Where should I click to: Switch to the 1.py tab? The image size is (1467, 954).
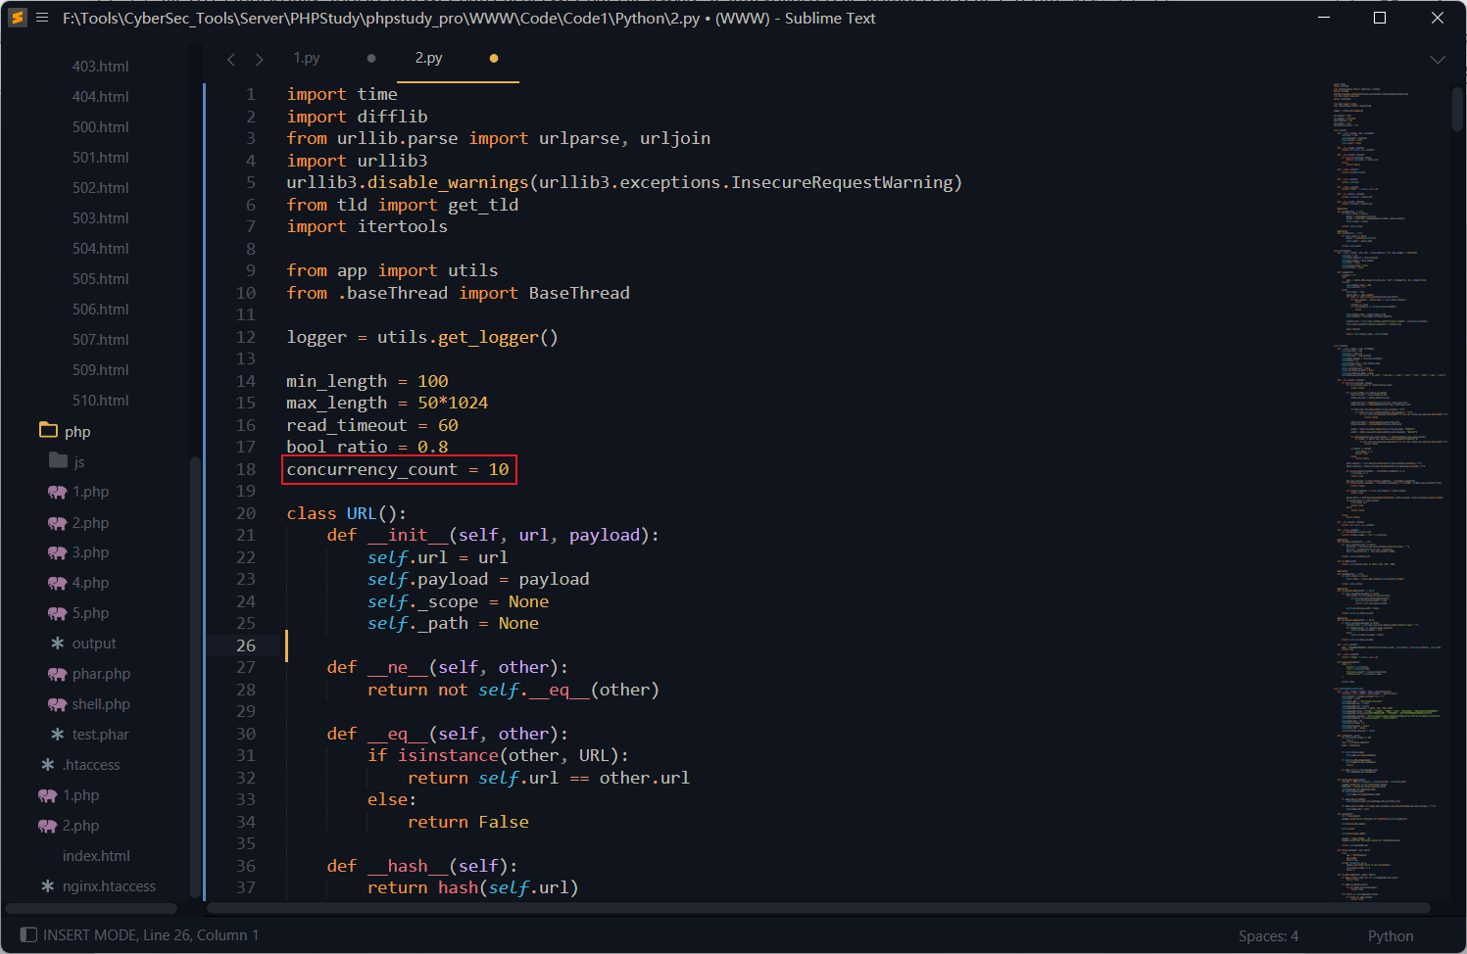coord(307,59)
